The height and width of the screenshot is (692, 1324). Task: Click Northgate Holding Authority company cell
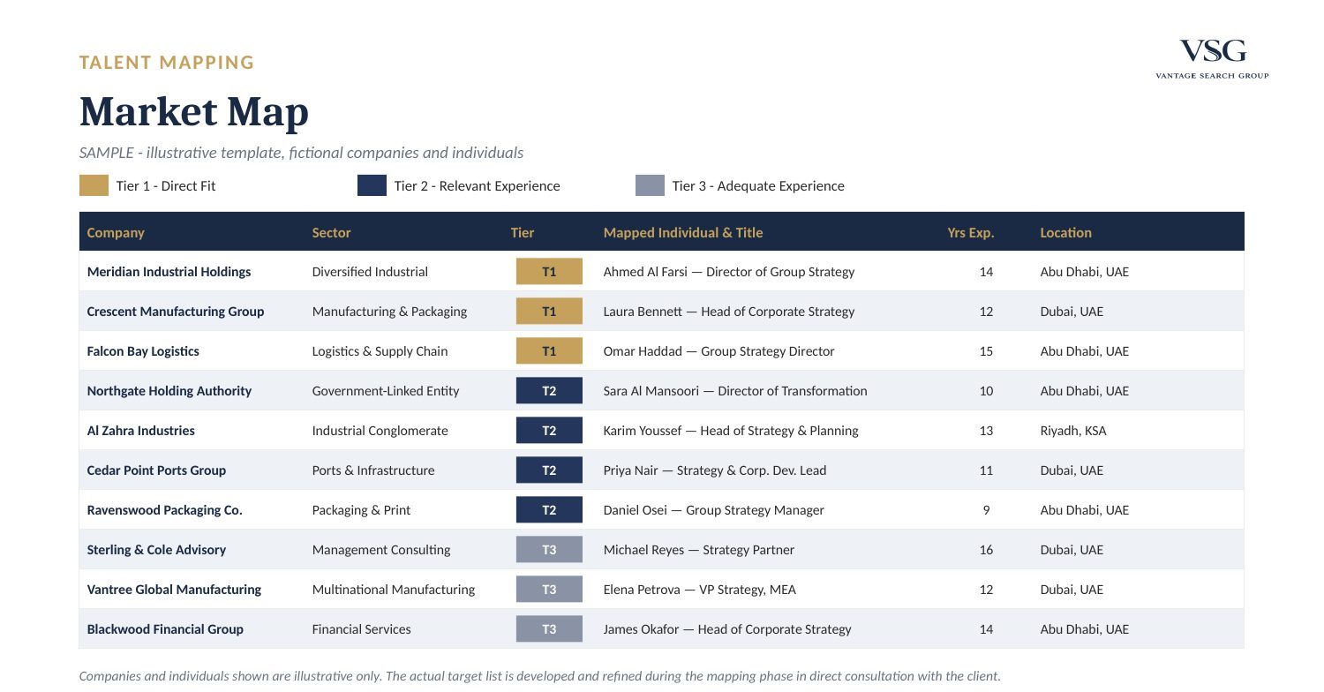pos(169,391)
